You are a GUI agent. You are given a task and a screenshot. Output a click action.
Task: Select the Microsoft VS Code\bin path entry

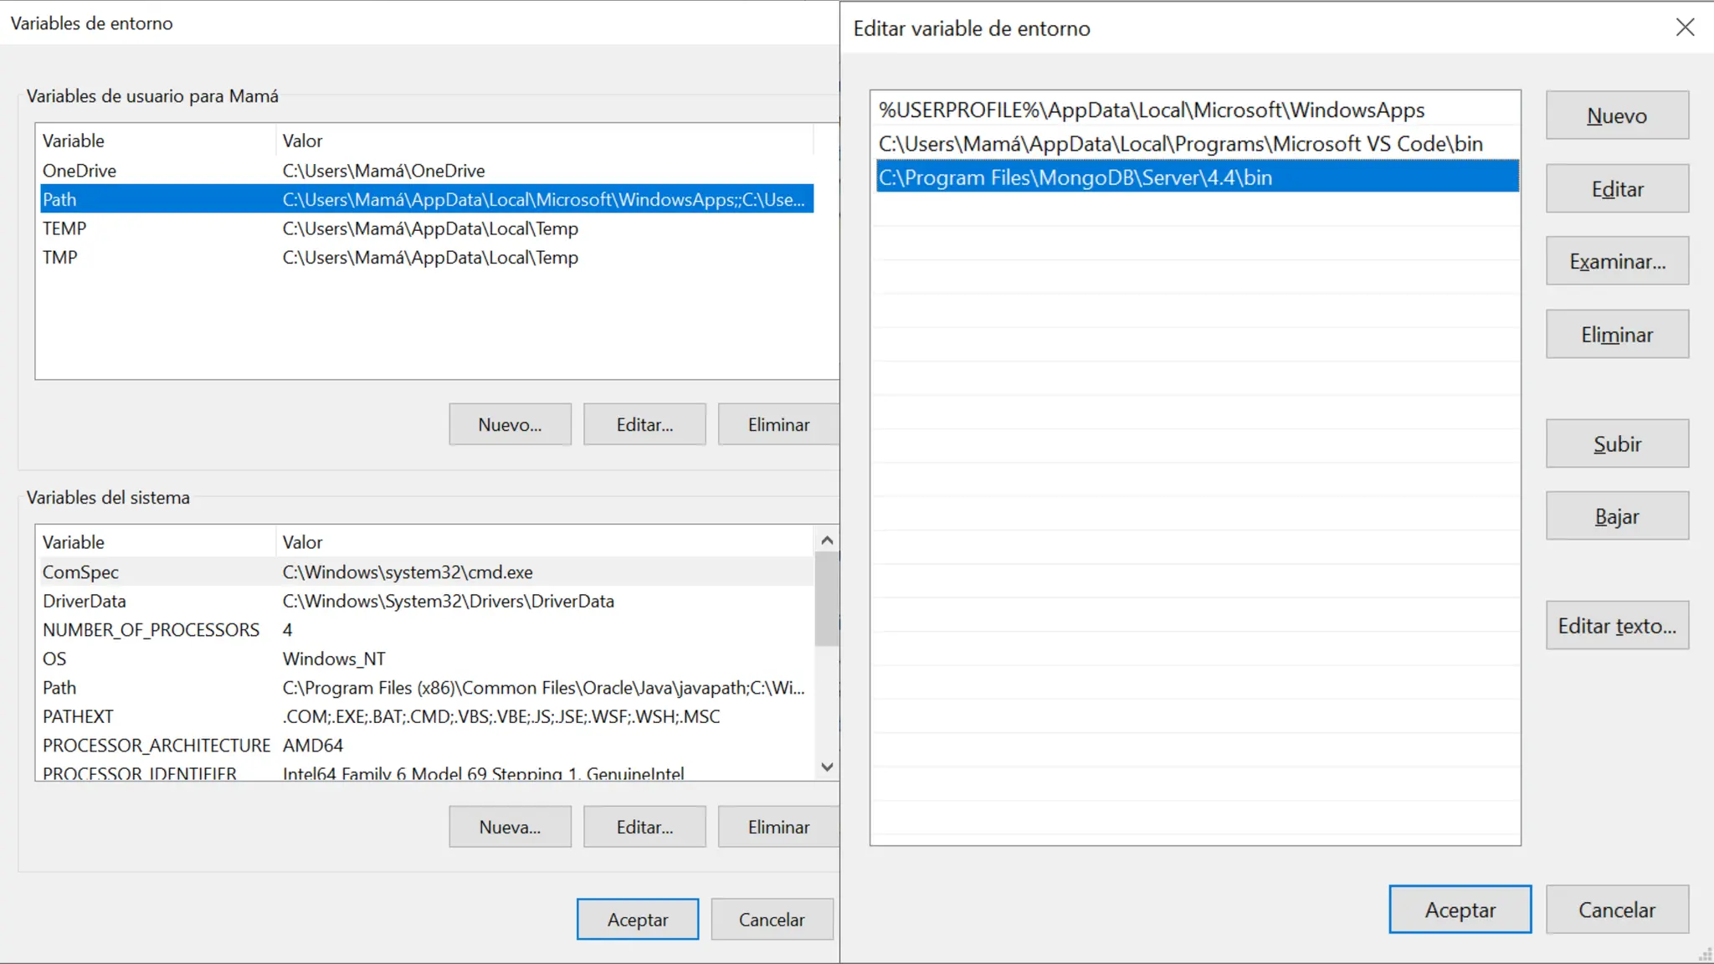tap(1180, 144)
